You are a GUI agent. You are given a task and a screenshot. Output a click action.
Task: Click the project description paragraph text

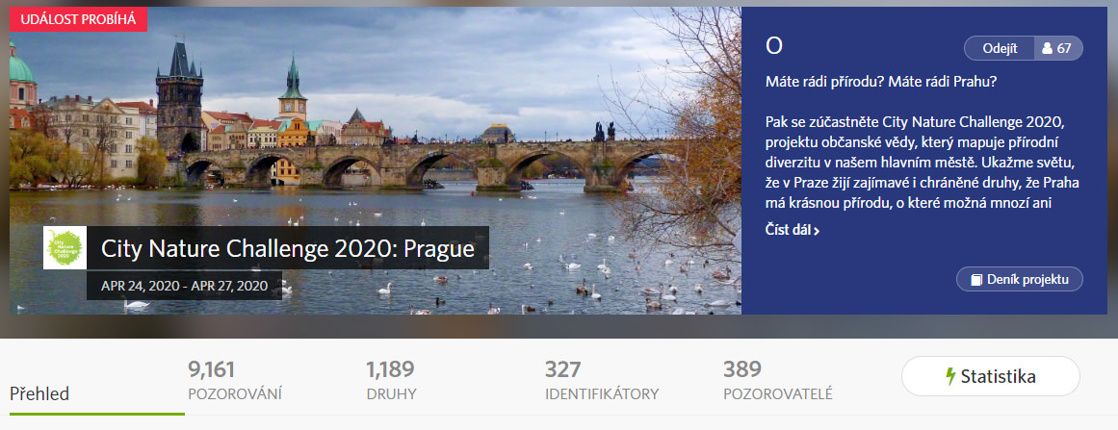(x=923, y=163)
